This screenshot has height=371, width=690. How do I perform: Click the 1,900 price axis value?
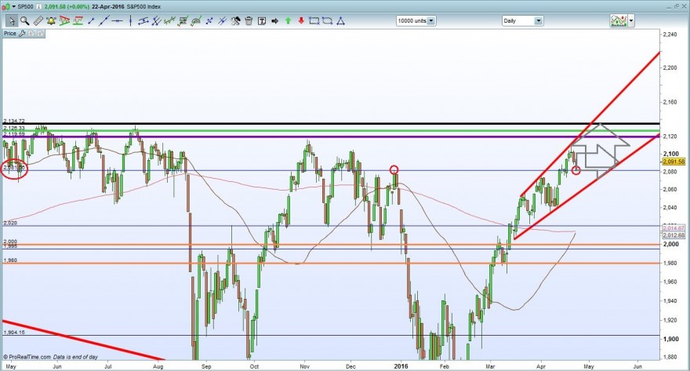pyautogui.click(x=670, y=339)
